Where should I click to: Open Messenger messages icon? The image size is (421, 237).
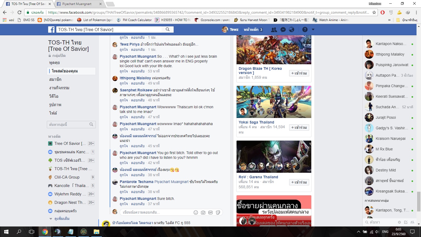point(283,29)
